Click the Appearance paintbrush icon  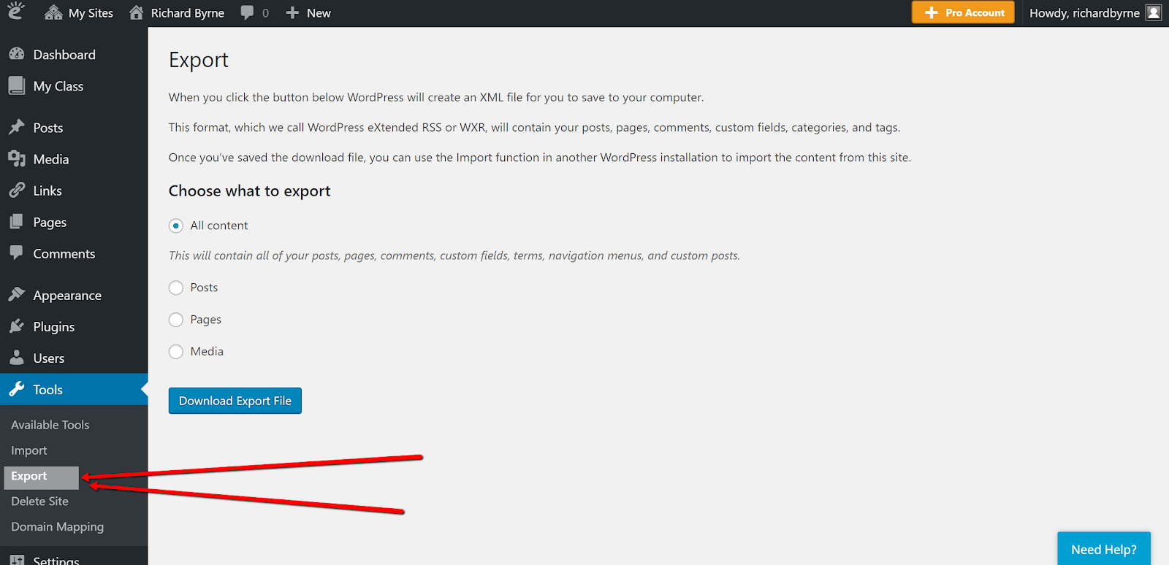pyautogui.click(x=17, y=294)
